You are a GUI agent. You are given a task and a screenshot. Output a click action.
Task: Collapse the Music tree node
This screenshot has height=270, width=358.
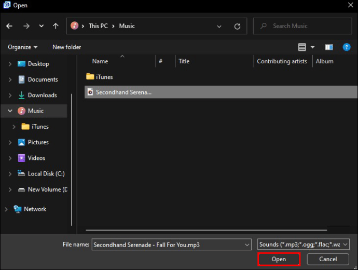click(10, 111)
